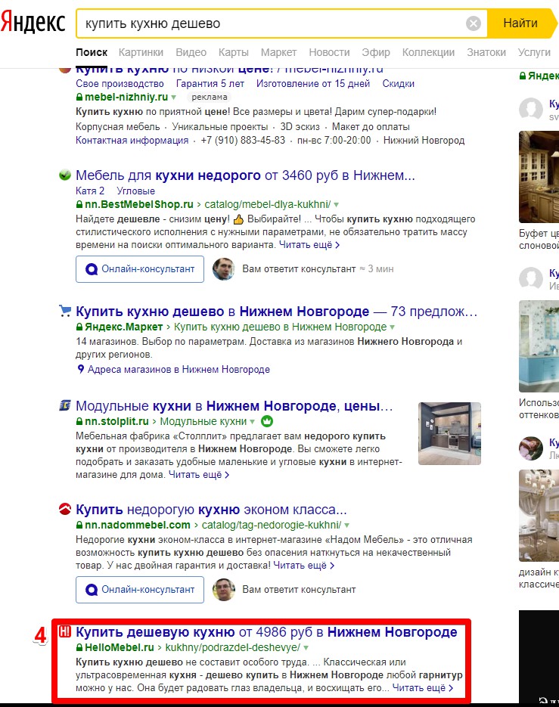Open the Услуги tab
Screen dimensions: 559x707
click(534, 52)
